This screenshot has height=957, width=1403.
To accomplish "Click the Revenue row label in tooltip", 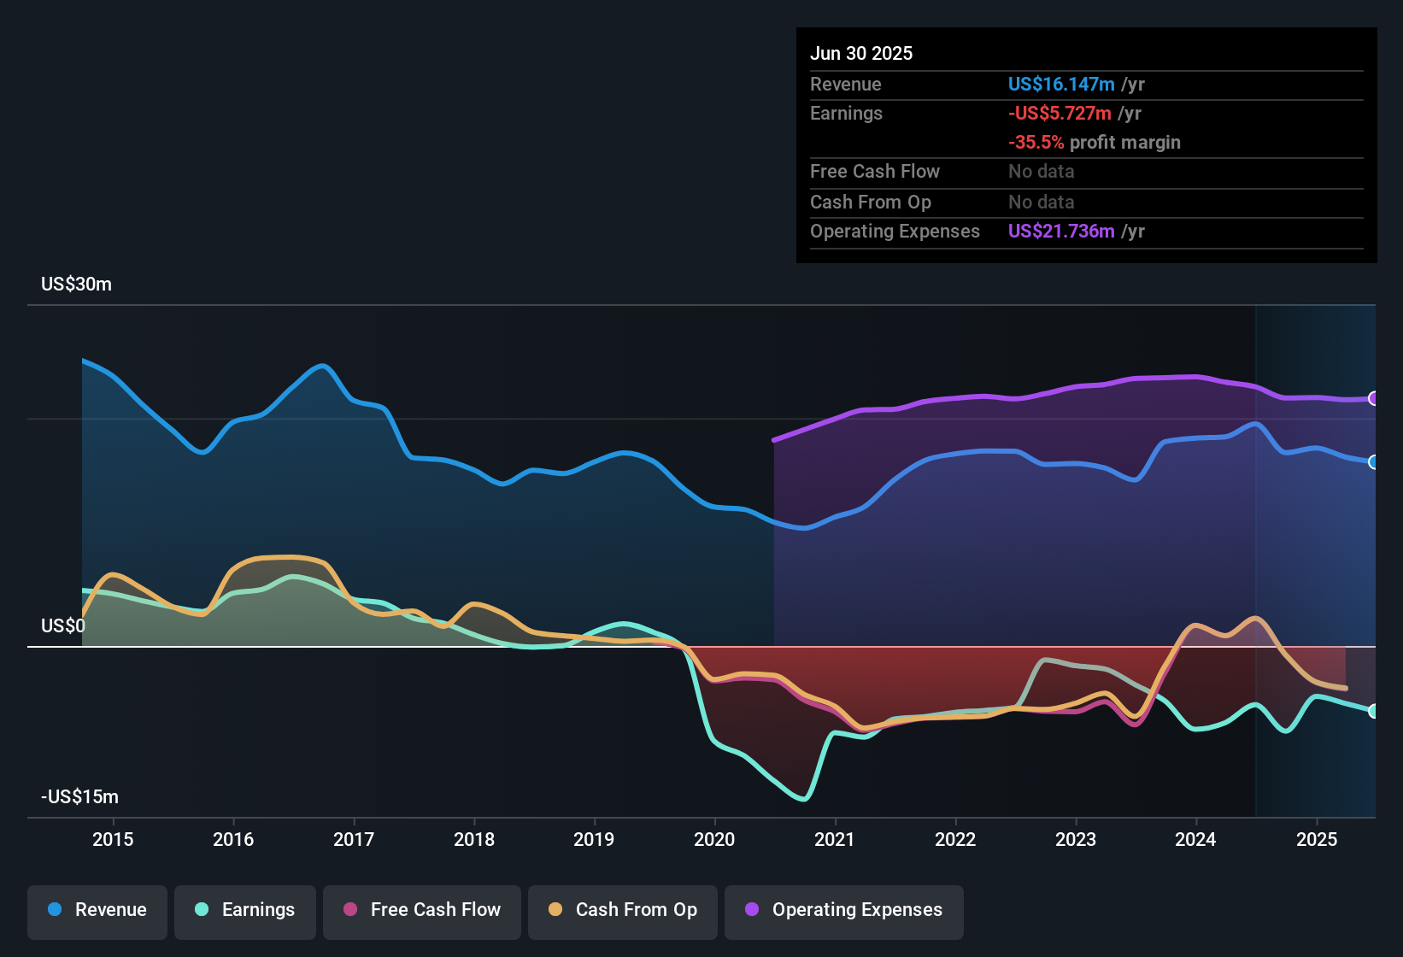I will click(x=846, y=85).
